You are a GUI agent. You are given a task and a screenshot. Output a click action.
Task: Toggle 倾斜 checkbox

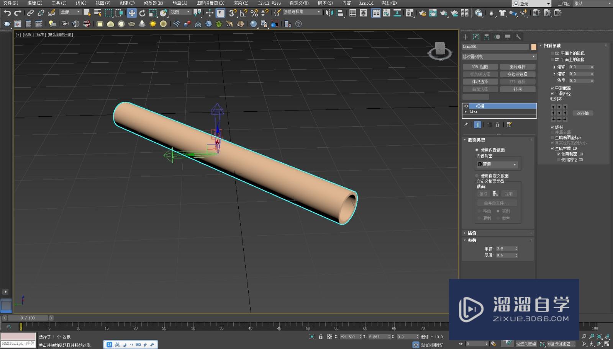coord(552,127)
